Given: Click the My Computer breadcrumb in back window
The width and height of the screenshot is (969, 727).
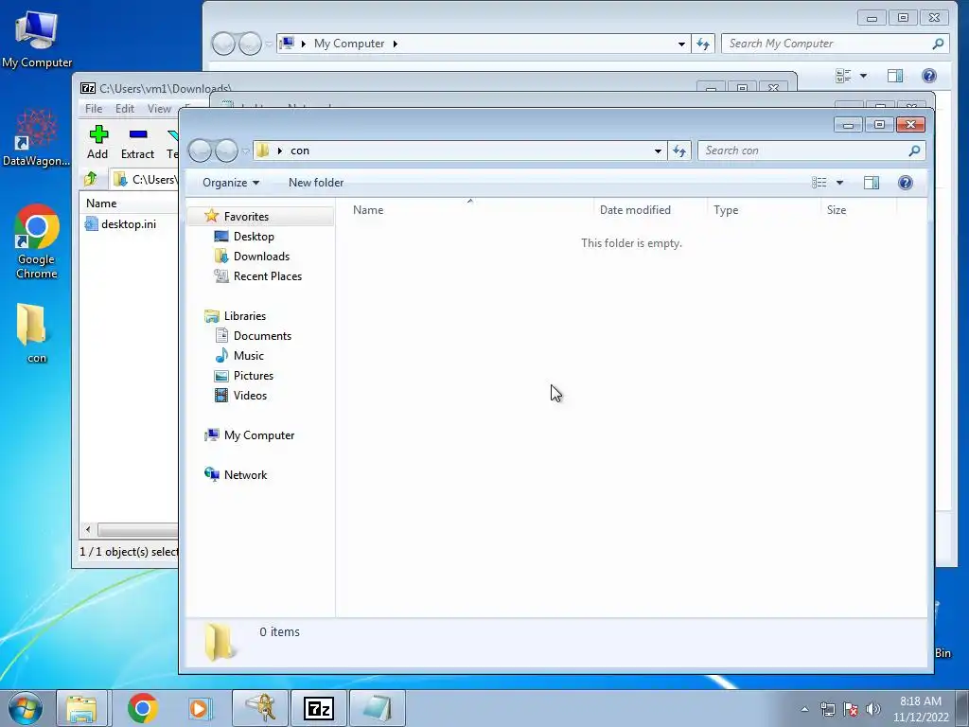Looking at the screenshot, I should pos(348,44).
